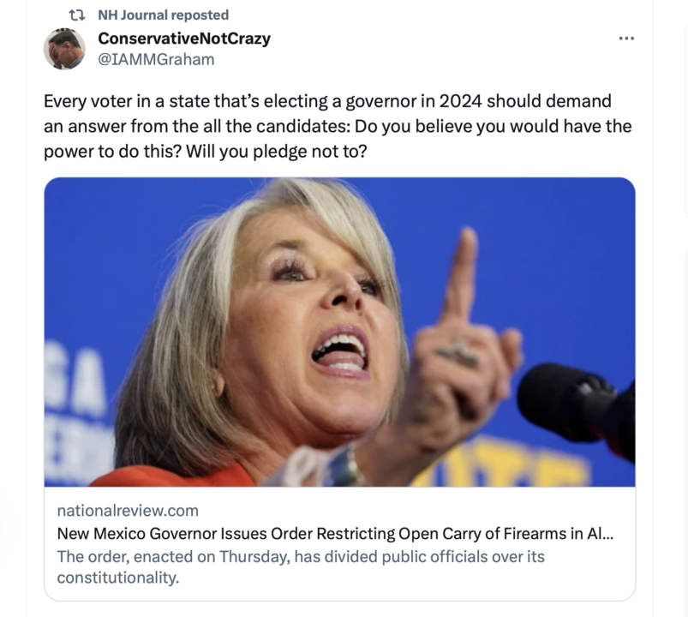Click the word "NH Journal" in the repost header

point(133,15)
